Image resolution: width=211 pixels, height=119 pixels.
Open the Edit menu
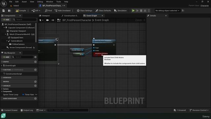pyautogui.click(x=17, y=2)
